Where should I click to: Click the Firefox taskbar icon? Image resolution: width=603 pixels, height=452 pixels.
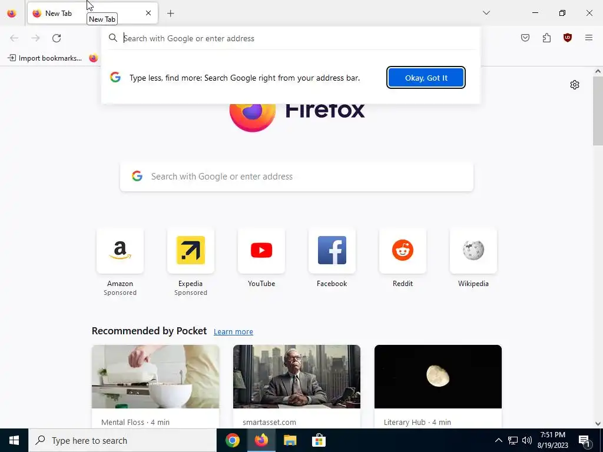pos(261,440)
